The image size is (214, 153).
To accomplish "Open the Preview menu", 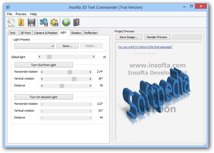I will point(21,14).
